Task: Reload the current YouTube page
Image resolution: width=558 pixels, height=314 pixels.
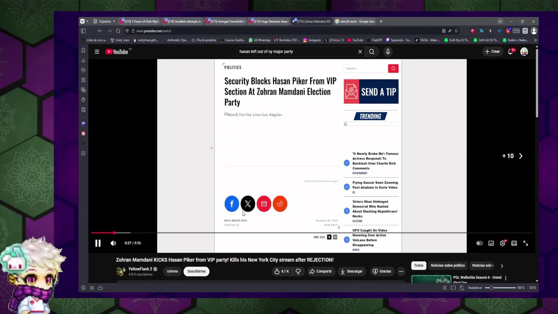Action: 118,31
